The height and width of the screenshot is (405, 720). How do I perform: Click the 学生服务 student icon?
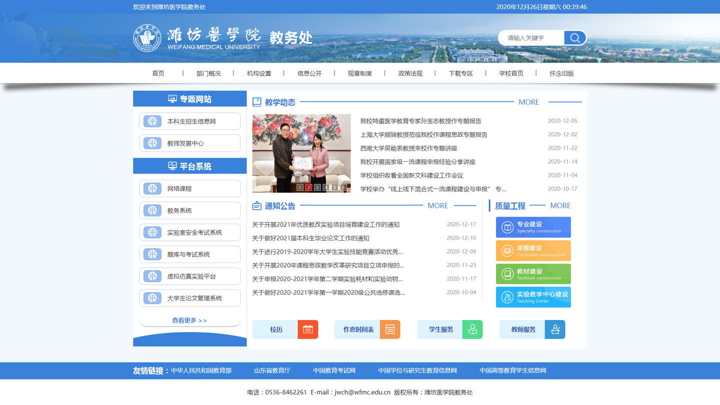point(472,330)
